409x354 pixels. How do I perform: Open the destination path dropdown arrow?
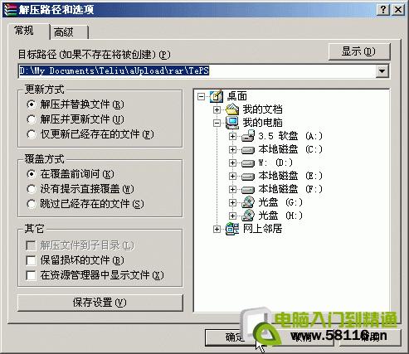[x=382, y=71]
